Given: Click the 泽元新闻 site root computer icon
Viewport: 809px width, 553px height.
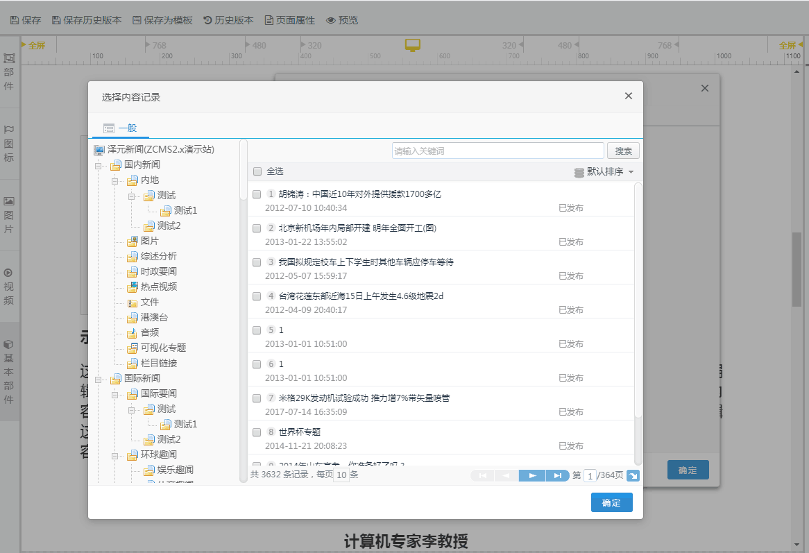Looking at the screenshot, I should click(99, 150).
